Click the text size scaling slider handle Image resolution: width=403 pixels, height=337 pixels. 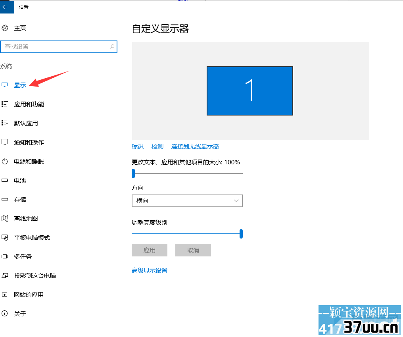133,173
